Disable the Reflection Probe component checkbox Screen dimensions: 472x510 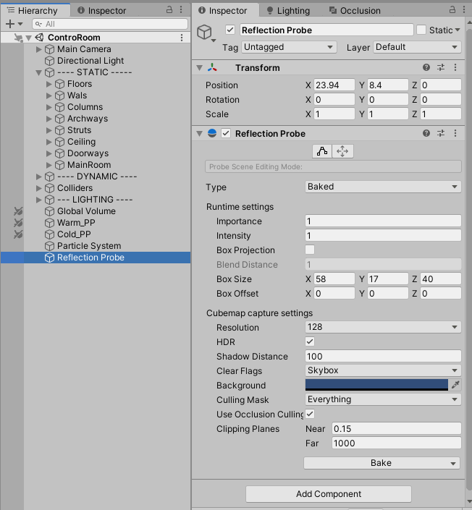tap(226, 133)
